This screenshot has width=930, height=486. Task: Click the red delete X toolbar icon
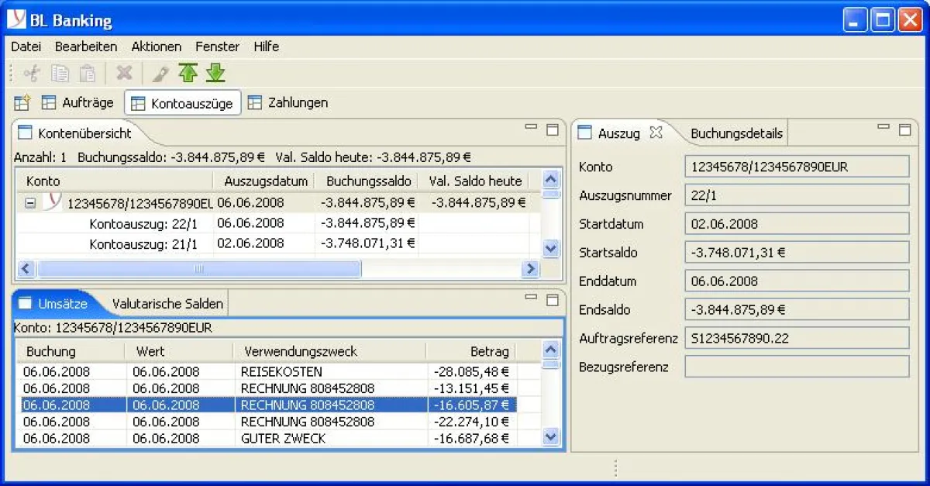[124, 74]
